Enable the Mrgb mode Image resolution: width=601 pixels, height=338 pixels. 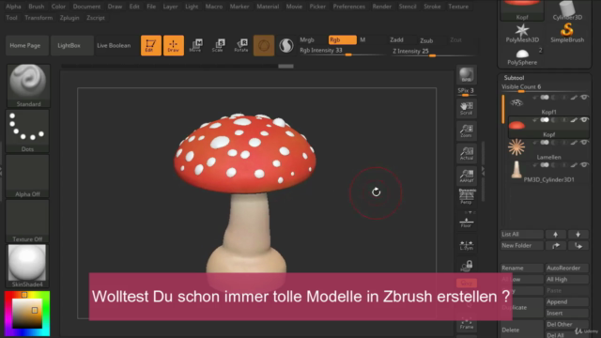click(307, 39)
